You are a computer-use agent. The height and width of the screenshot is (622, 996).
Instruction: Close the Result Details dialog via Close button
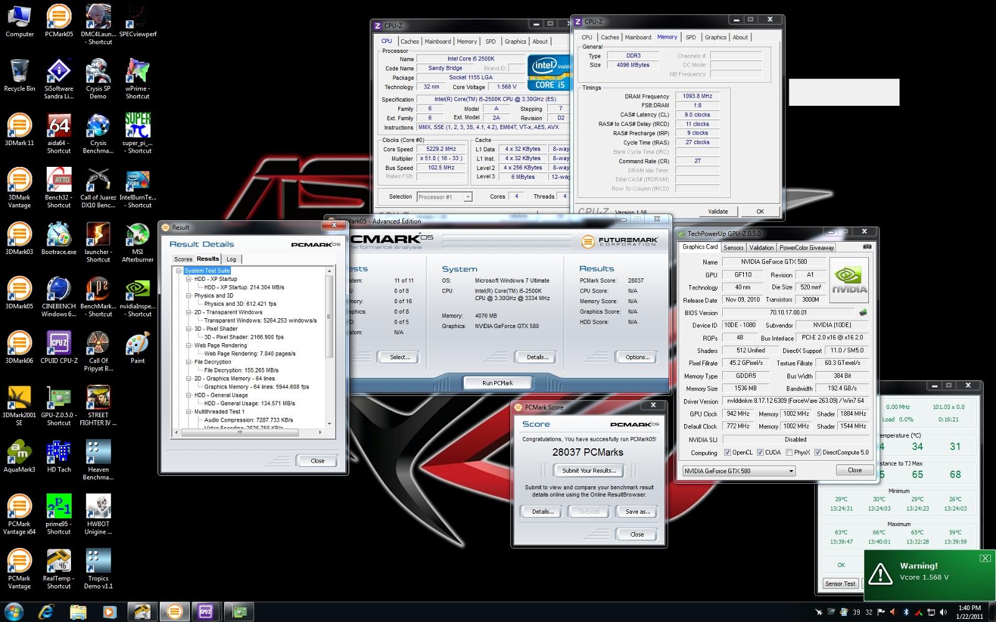coord(317,461)
